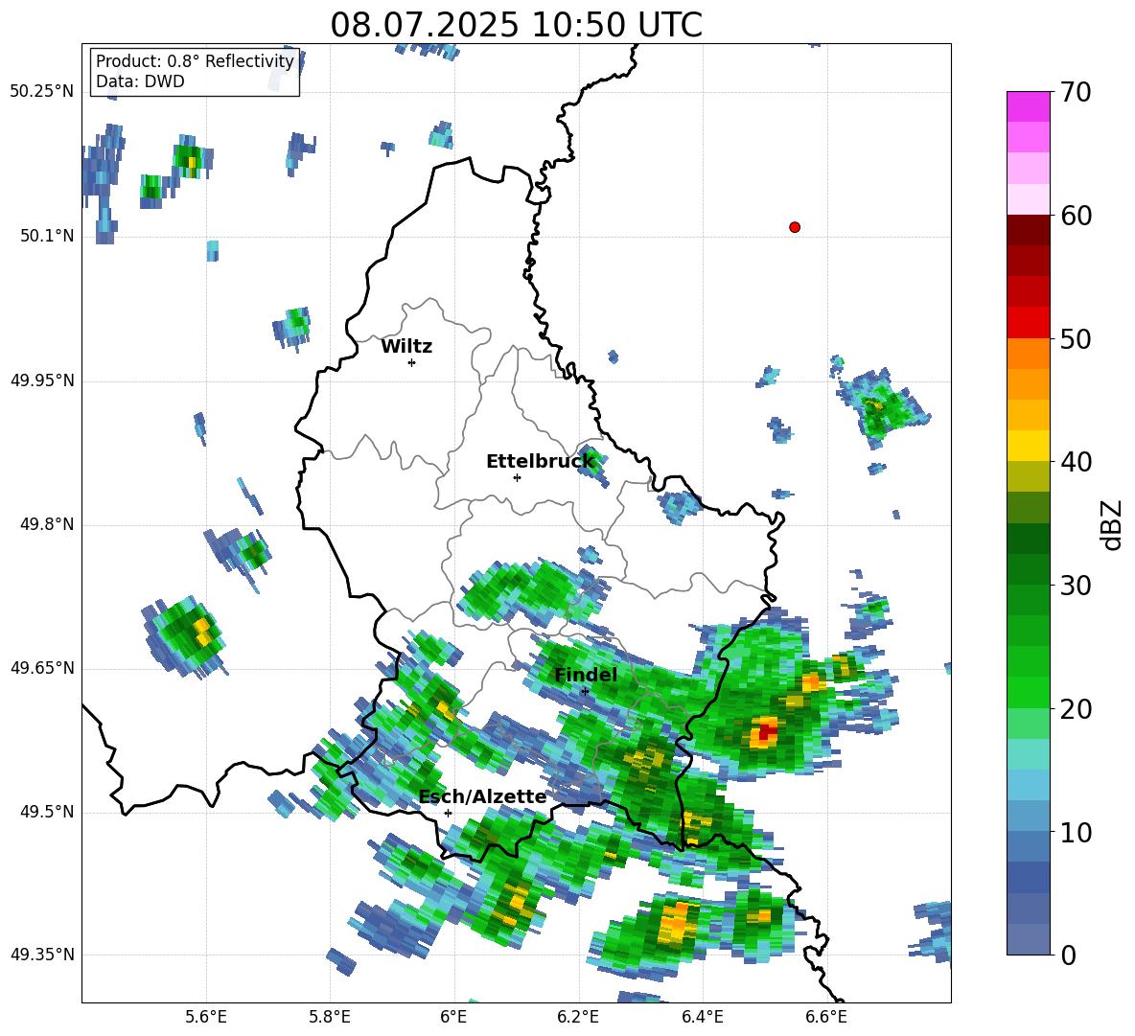Click the 49.8°N latitude label

pyautogui.click(x=47, y=524)
